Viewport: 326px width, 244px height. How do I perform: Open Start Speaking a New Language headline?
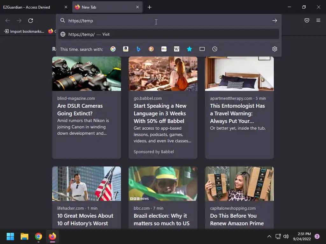160,113
